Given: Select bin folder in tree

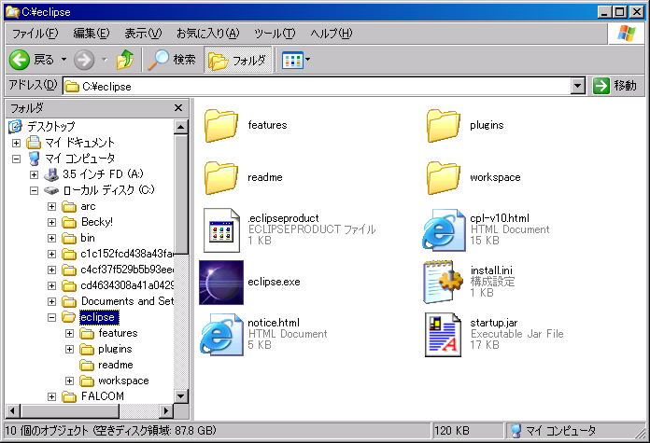Looking at the screenshot, I should tap(88, 238).
